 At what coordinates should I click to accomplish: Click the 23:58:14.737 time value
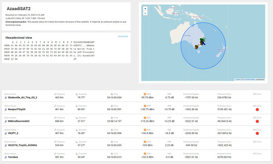pyautogui.click(x=114, y=121)
